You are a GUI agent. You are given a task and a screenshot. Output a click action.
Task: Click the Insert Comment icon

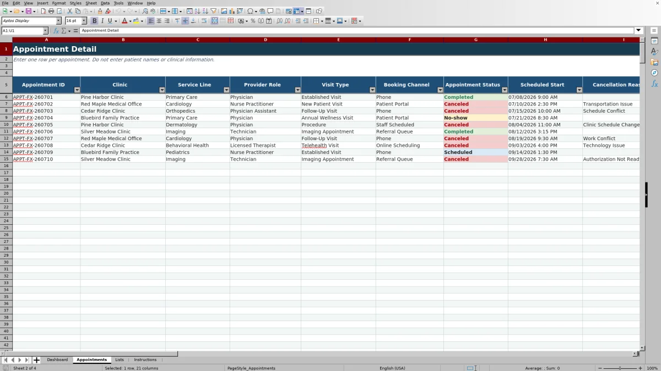(x=270, y=11)
